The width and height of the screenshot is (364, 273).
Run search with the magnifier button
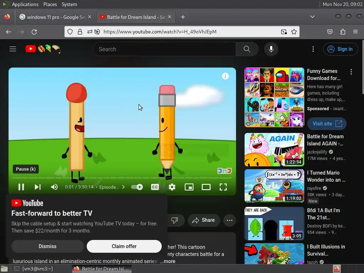point(247,49)
